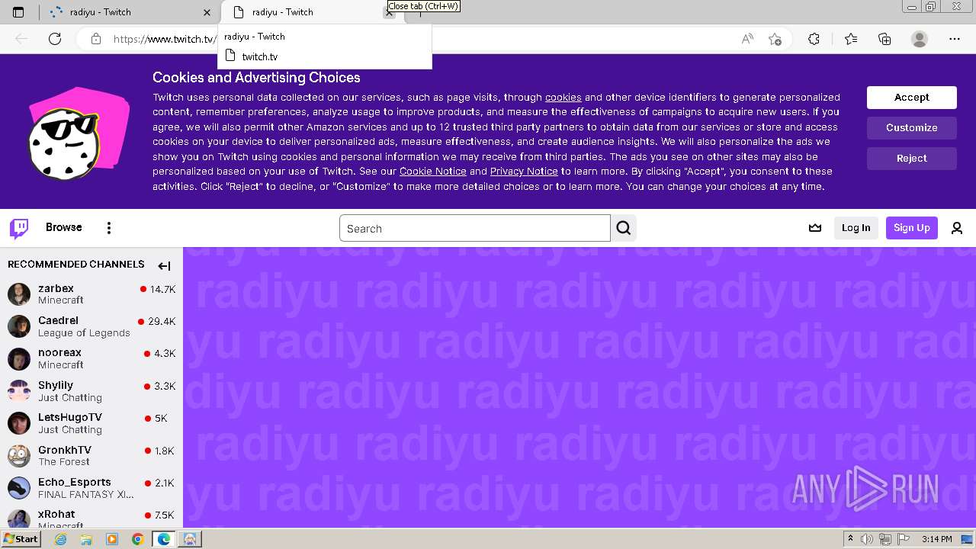Click the Sign Up button
The height and width of the screenshot is (549, 976).
coord(911,228)
